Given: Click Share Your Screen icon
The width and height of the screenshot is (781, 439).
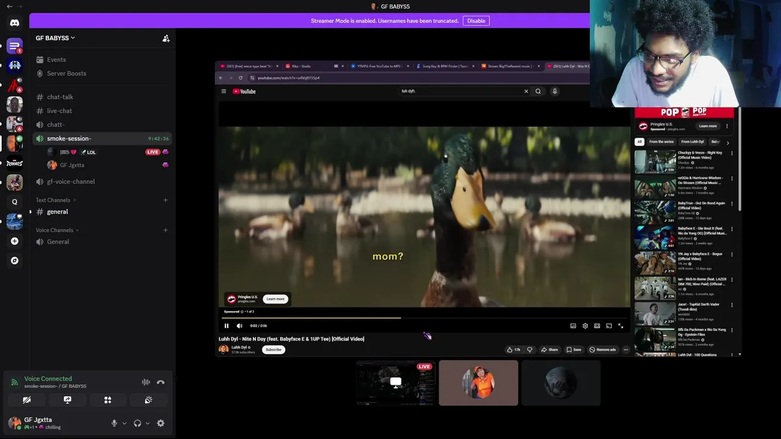Looking at the screenshot, I should [x=67, y=400].
